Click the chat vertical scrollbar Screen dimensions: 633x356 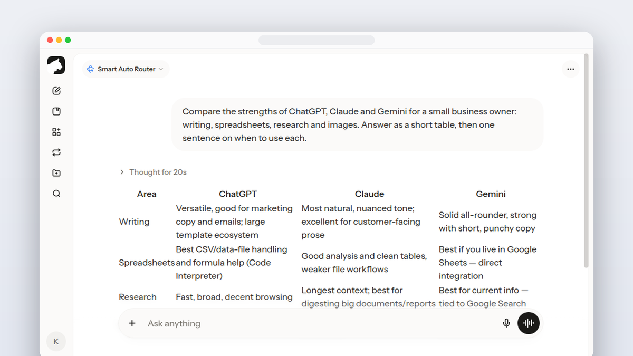click(587, 161)
